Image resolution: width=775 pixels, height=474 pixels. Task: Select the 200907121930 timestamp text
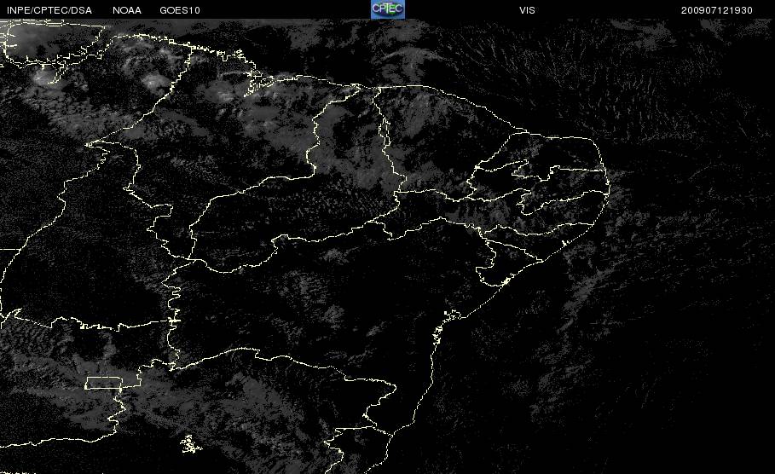point(717,10)
